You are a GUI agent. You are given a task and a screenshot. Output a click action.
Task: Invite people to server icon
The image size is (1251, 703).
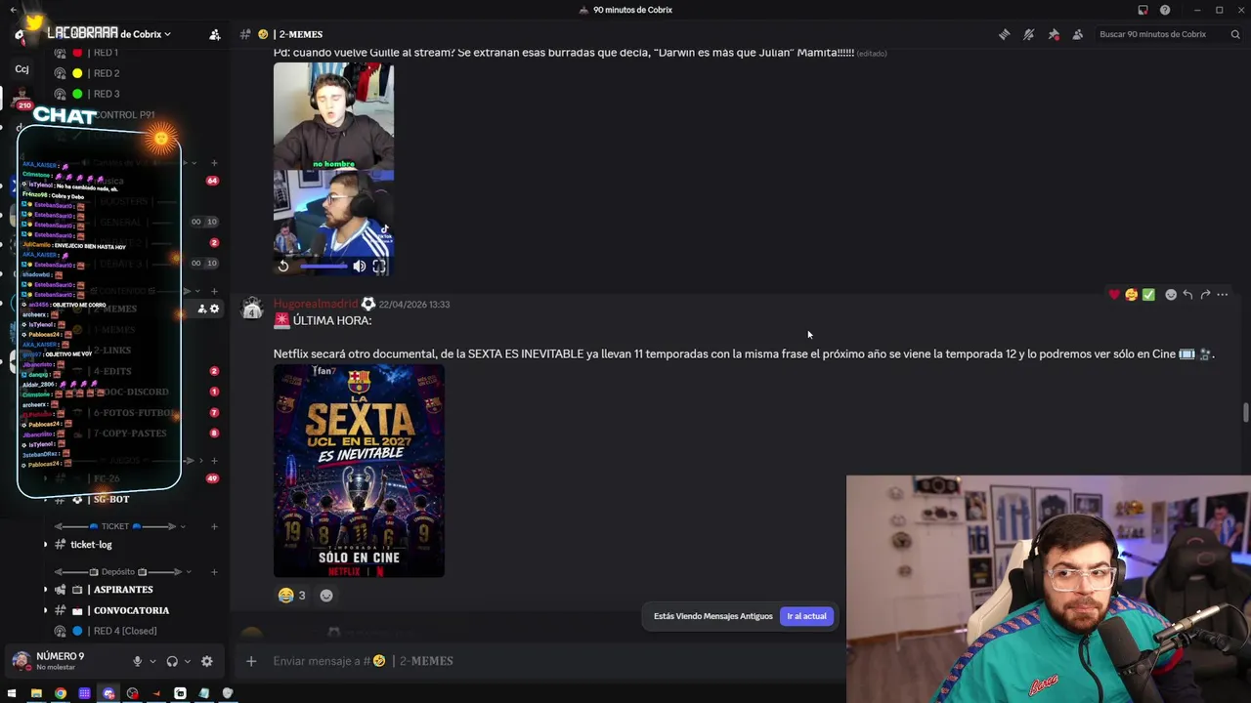[x=215, y=34]
